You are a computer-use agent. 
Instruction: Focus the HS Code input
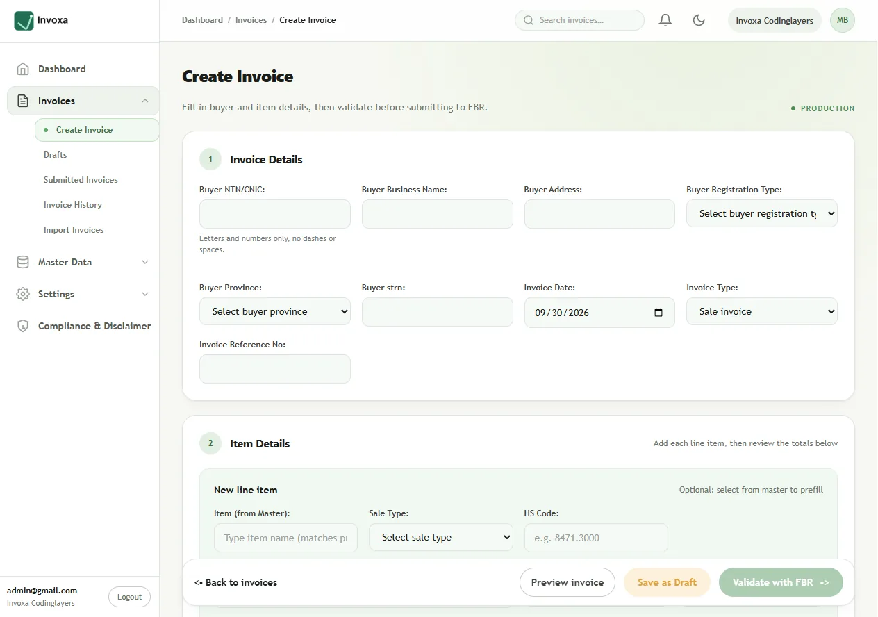[x=596, y=538]
